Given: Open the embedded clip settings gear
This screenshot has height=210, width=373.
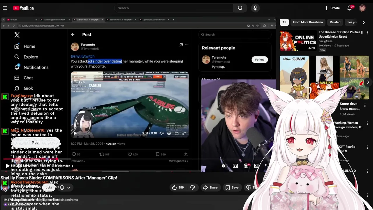Looking at the screenshot, I should coord(169,133).
